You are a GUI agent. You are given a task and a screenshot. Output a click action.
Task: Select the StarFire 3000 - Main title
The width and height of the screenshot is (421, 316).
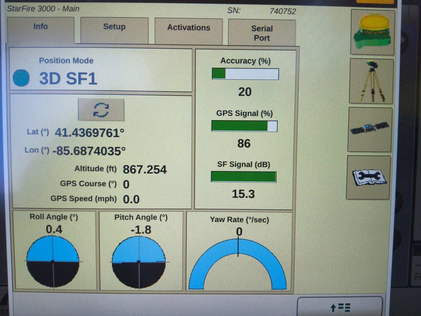tap(43, 9)
